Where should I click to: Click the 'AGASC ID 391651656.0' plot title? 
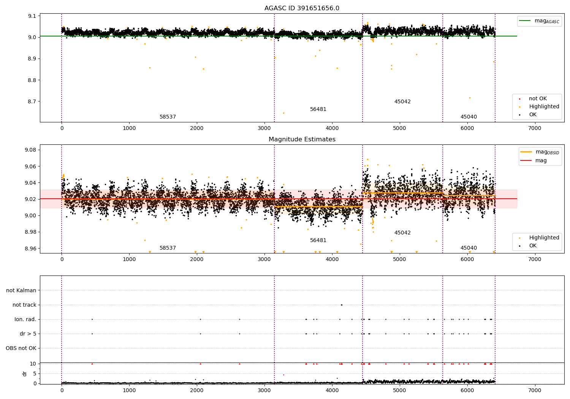pyautogui.click(x=302, y=8)
